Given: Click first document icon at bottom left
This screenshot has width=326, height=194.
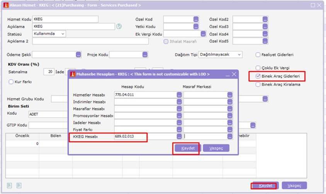Looking at the screenshot, I should click(9, 185).
